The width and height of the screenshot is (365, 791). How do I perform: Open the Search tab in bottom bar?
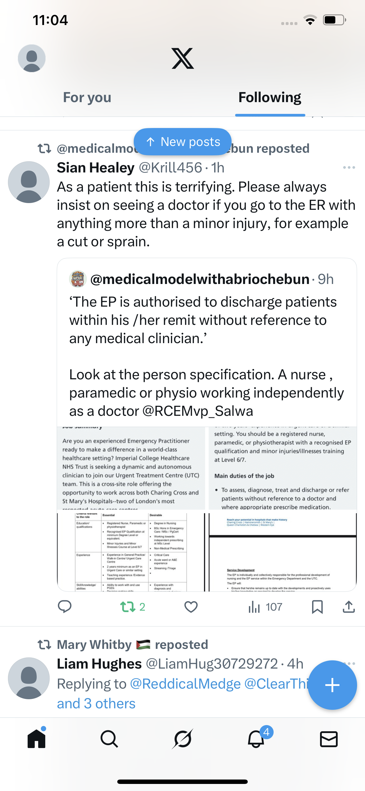click(x=109, y=739)
